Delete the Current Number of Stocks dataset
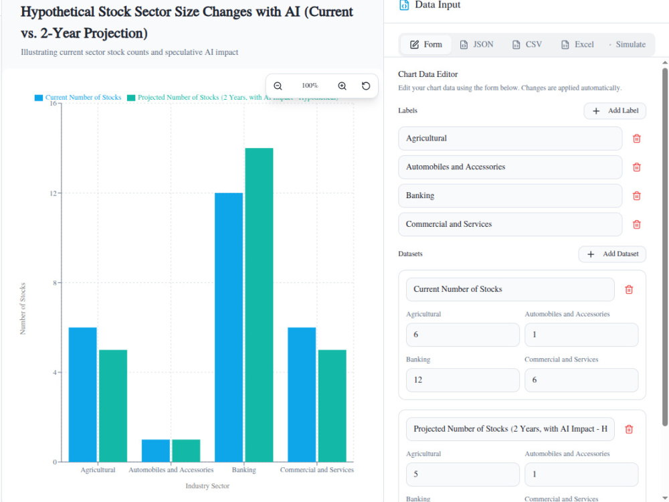The height and width of the screenshot is (502, 669). point(629,289)
